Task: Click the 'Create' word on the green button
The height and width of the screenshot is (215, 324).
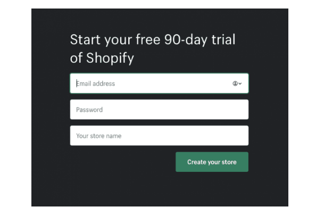Action: point(196,162)
